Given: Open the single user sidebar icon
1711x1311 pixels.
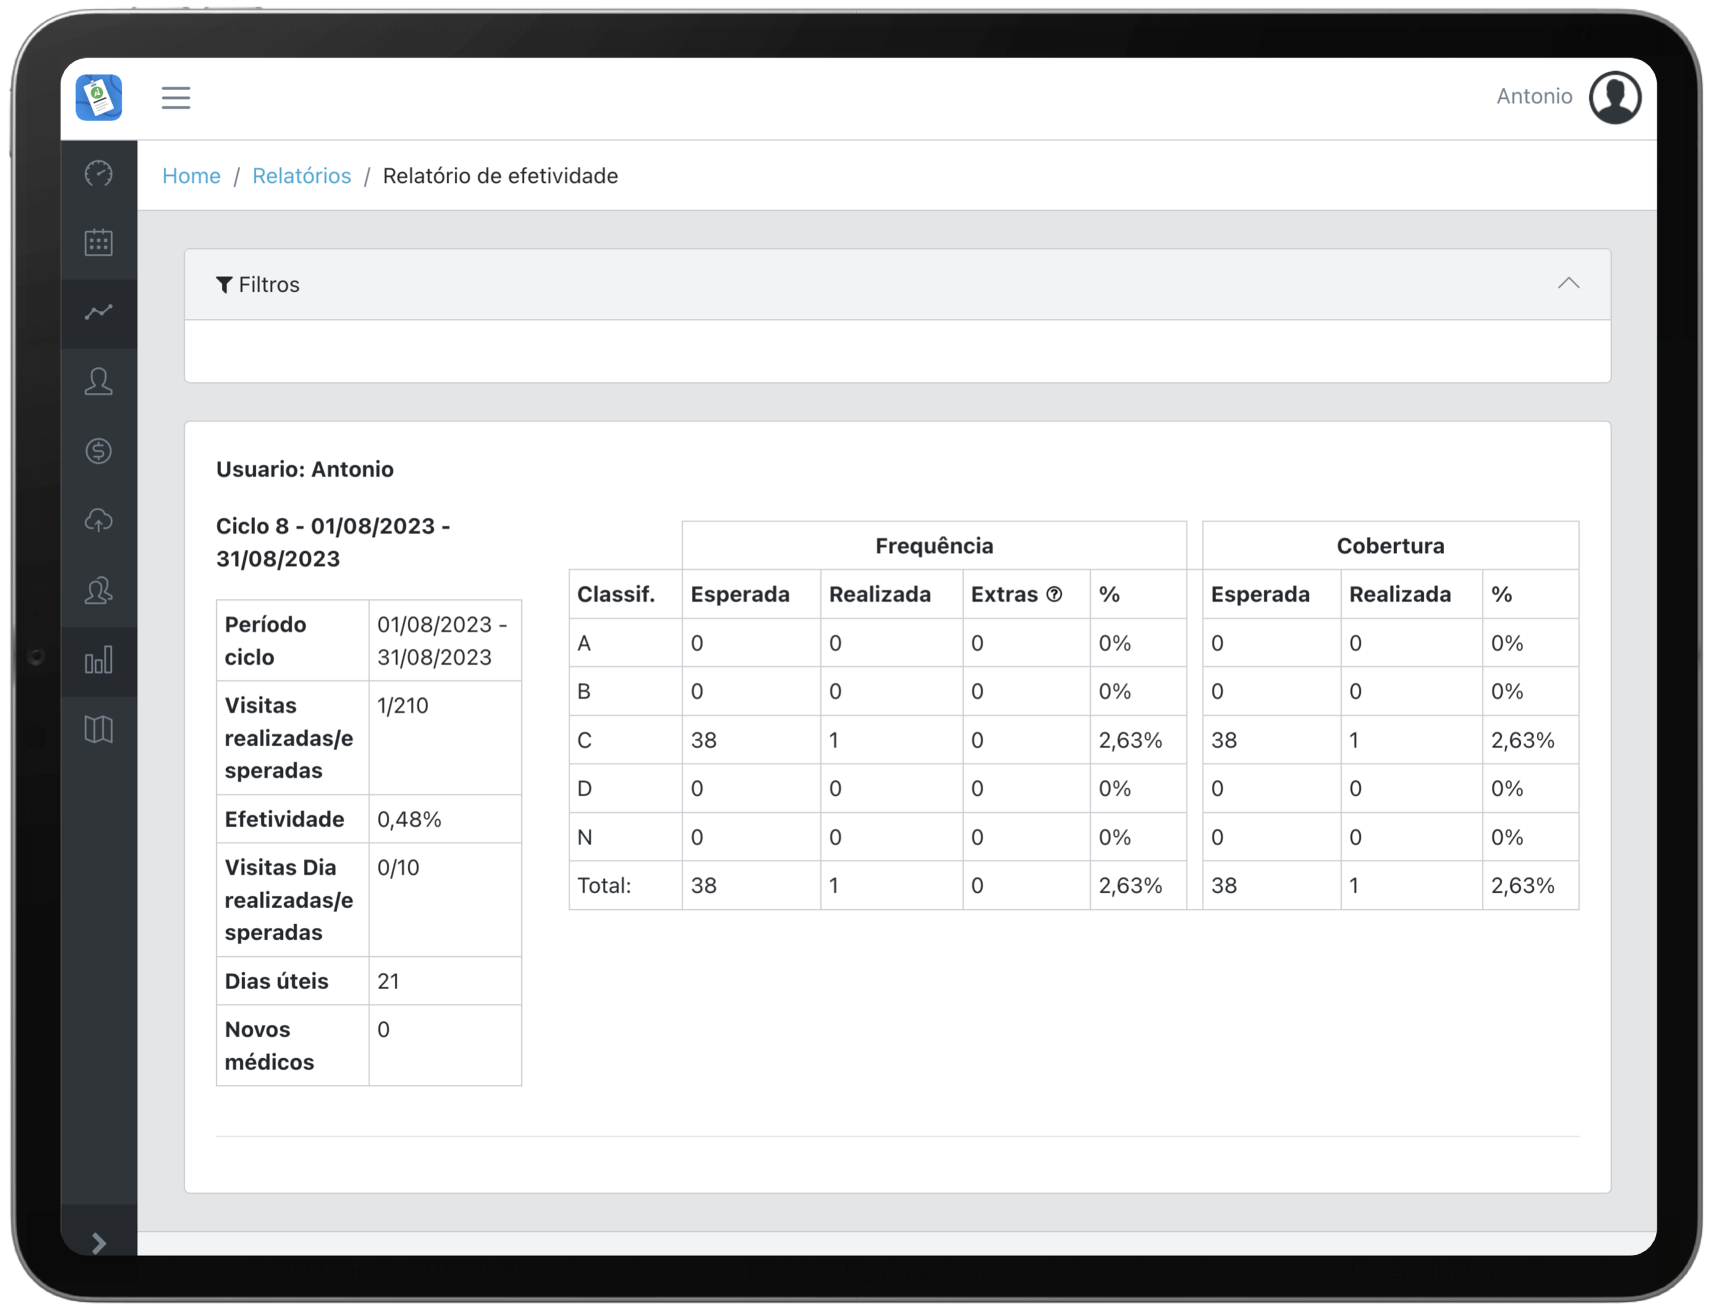Looking at the screenshot, I should (98, 382).
